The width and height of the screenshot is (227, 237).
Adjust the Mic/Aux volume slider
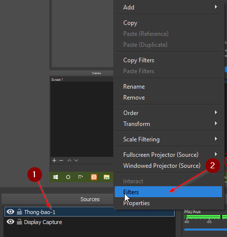206,230
